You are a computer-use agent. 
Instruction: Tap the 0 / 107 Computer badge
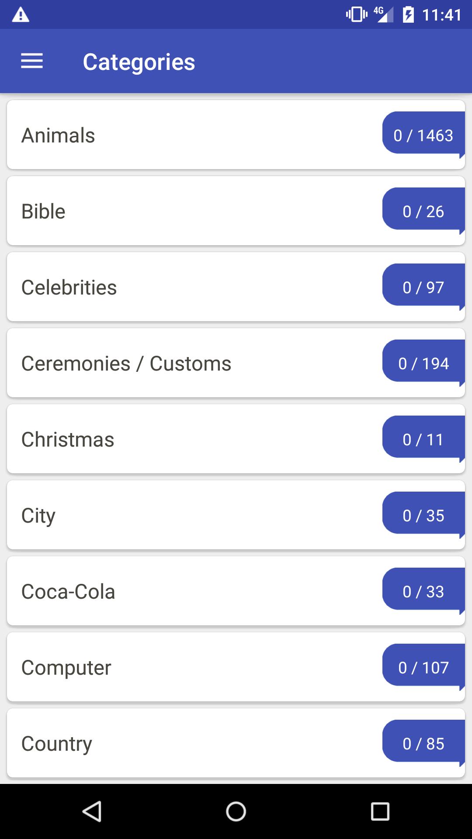(x=423, y=667)
